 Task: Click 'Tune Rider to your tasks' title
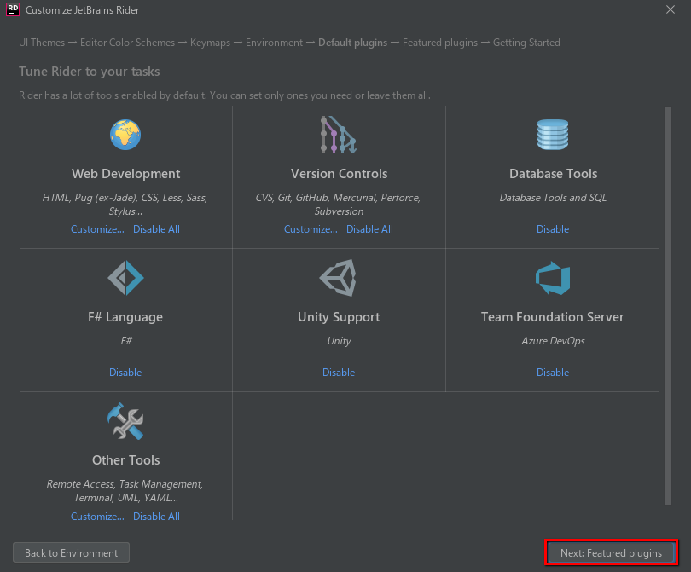89,72
